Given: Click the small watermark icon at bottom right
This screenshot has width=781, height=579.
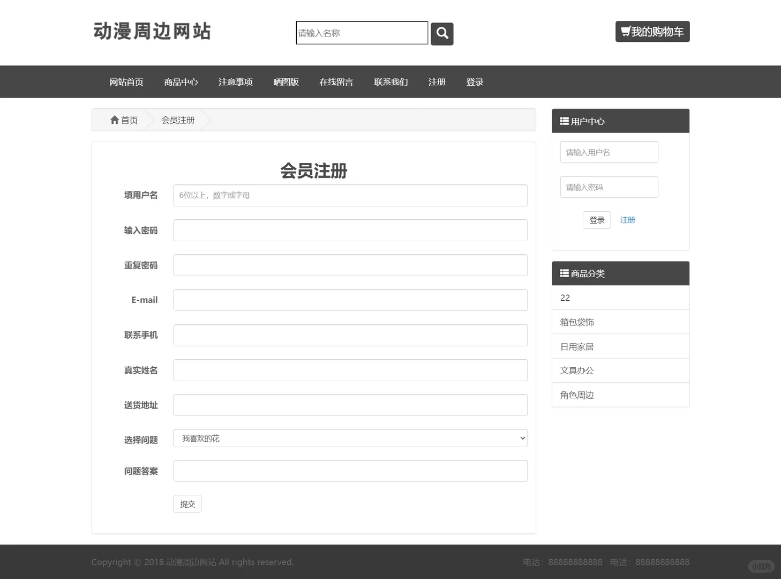Looking at the screenshot, I should [x=761, y=566].
